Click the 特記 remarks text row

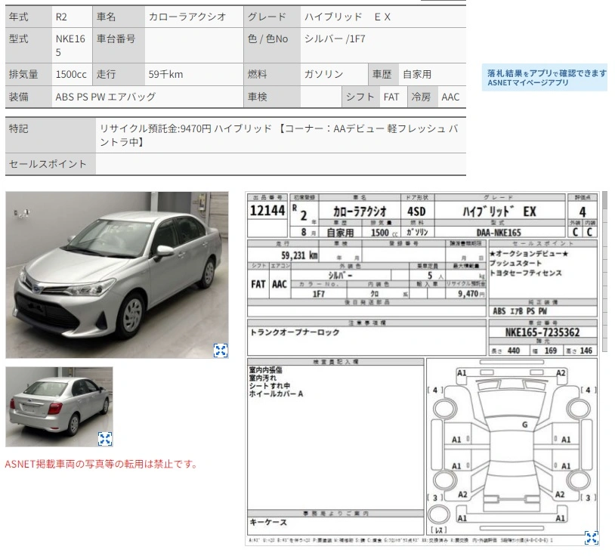[x=281, y=135]
